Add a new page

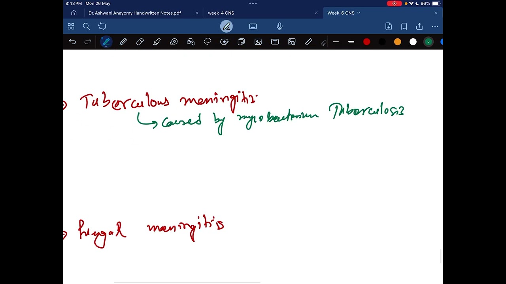point(389,26)
